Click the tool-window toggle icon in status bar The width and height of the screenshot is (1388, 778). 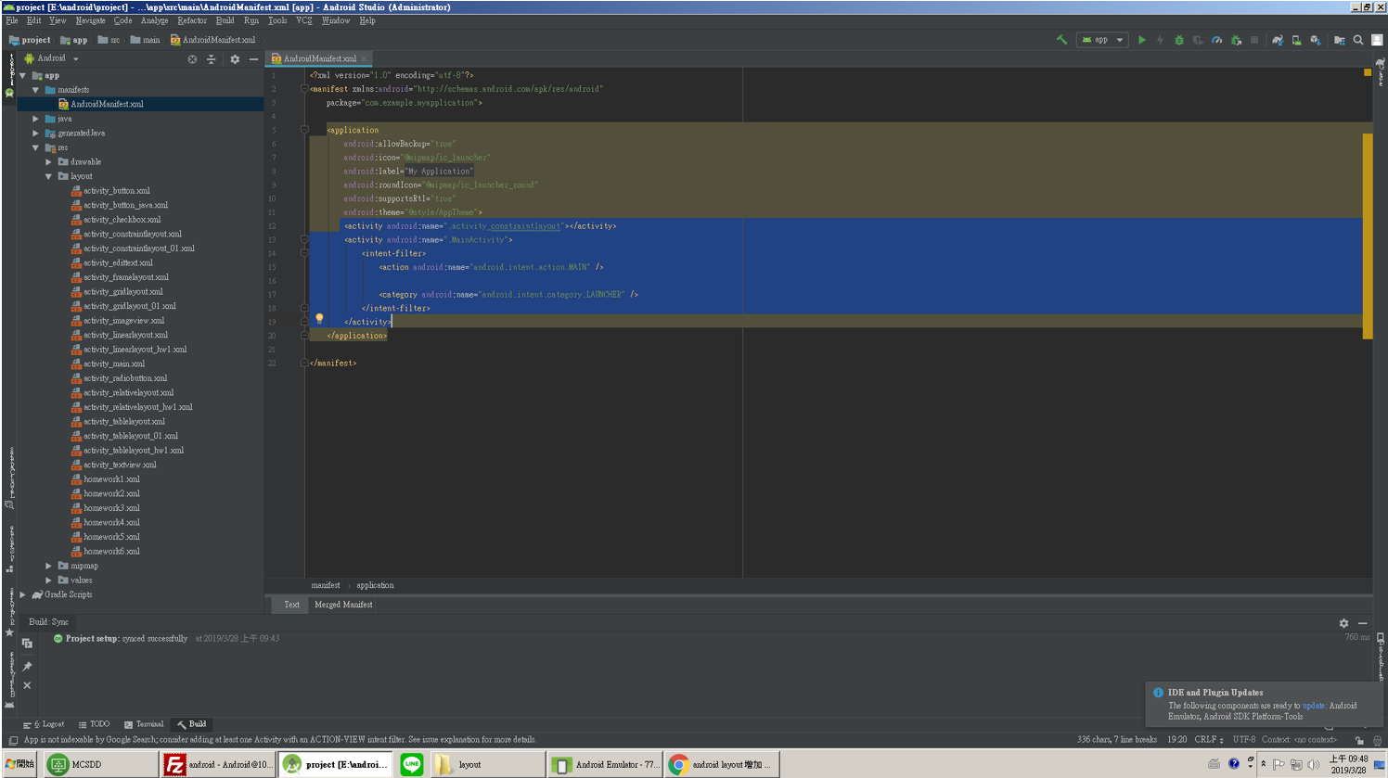click(x=12, y=740)
